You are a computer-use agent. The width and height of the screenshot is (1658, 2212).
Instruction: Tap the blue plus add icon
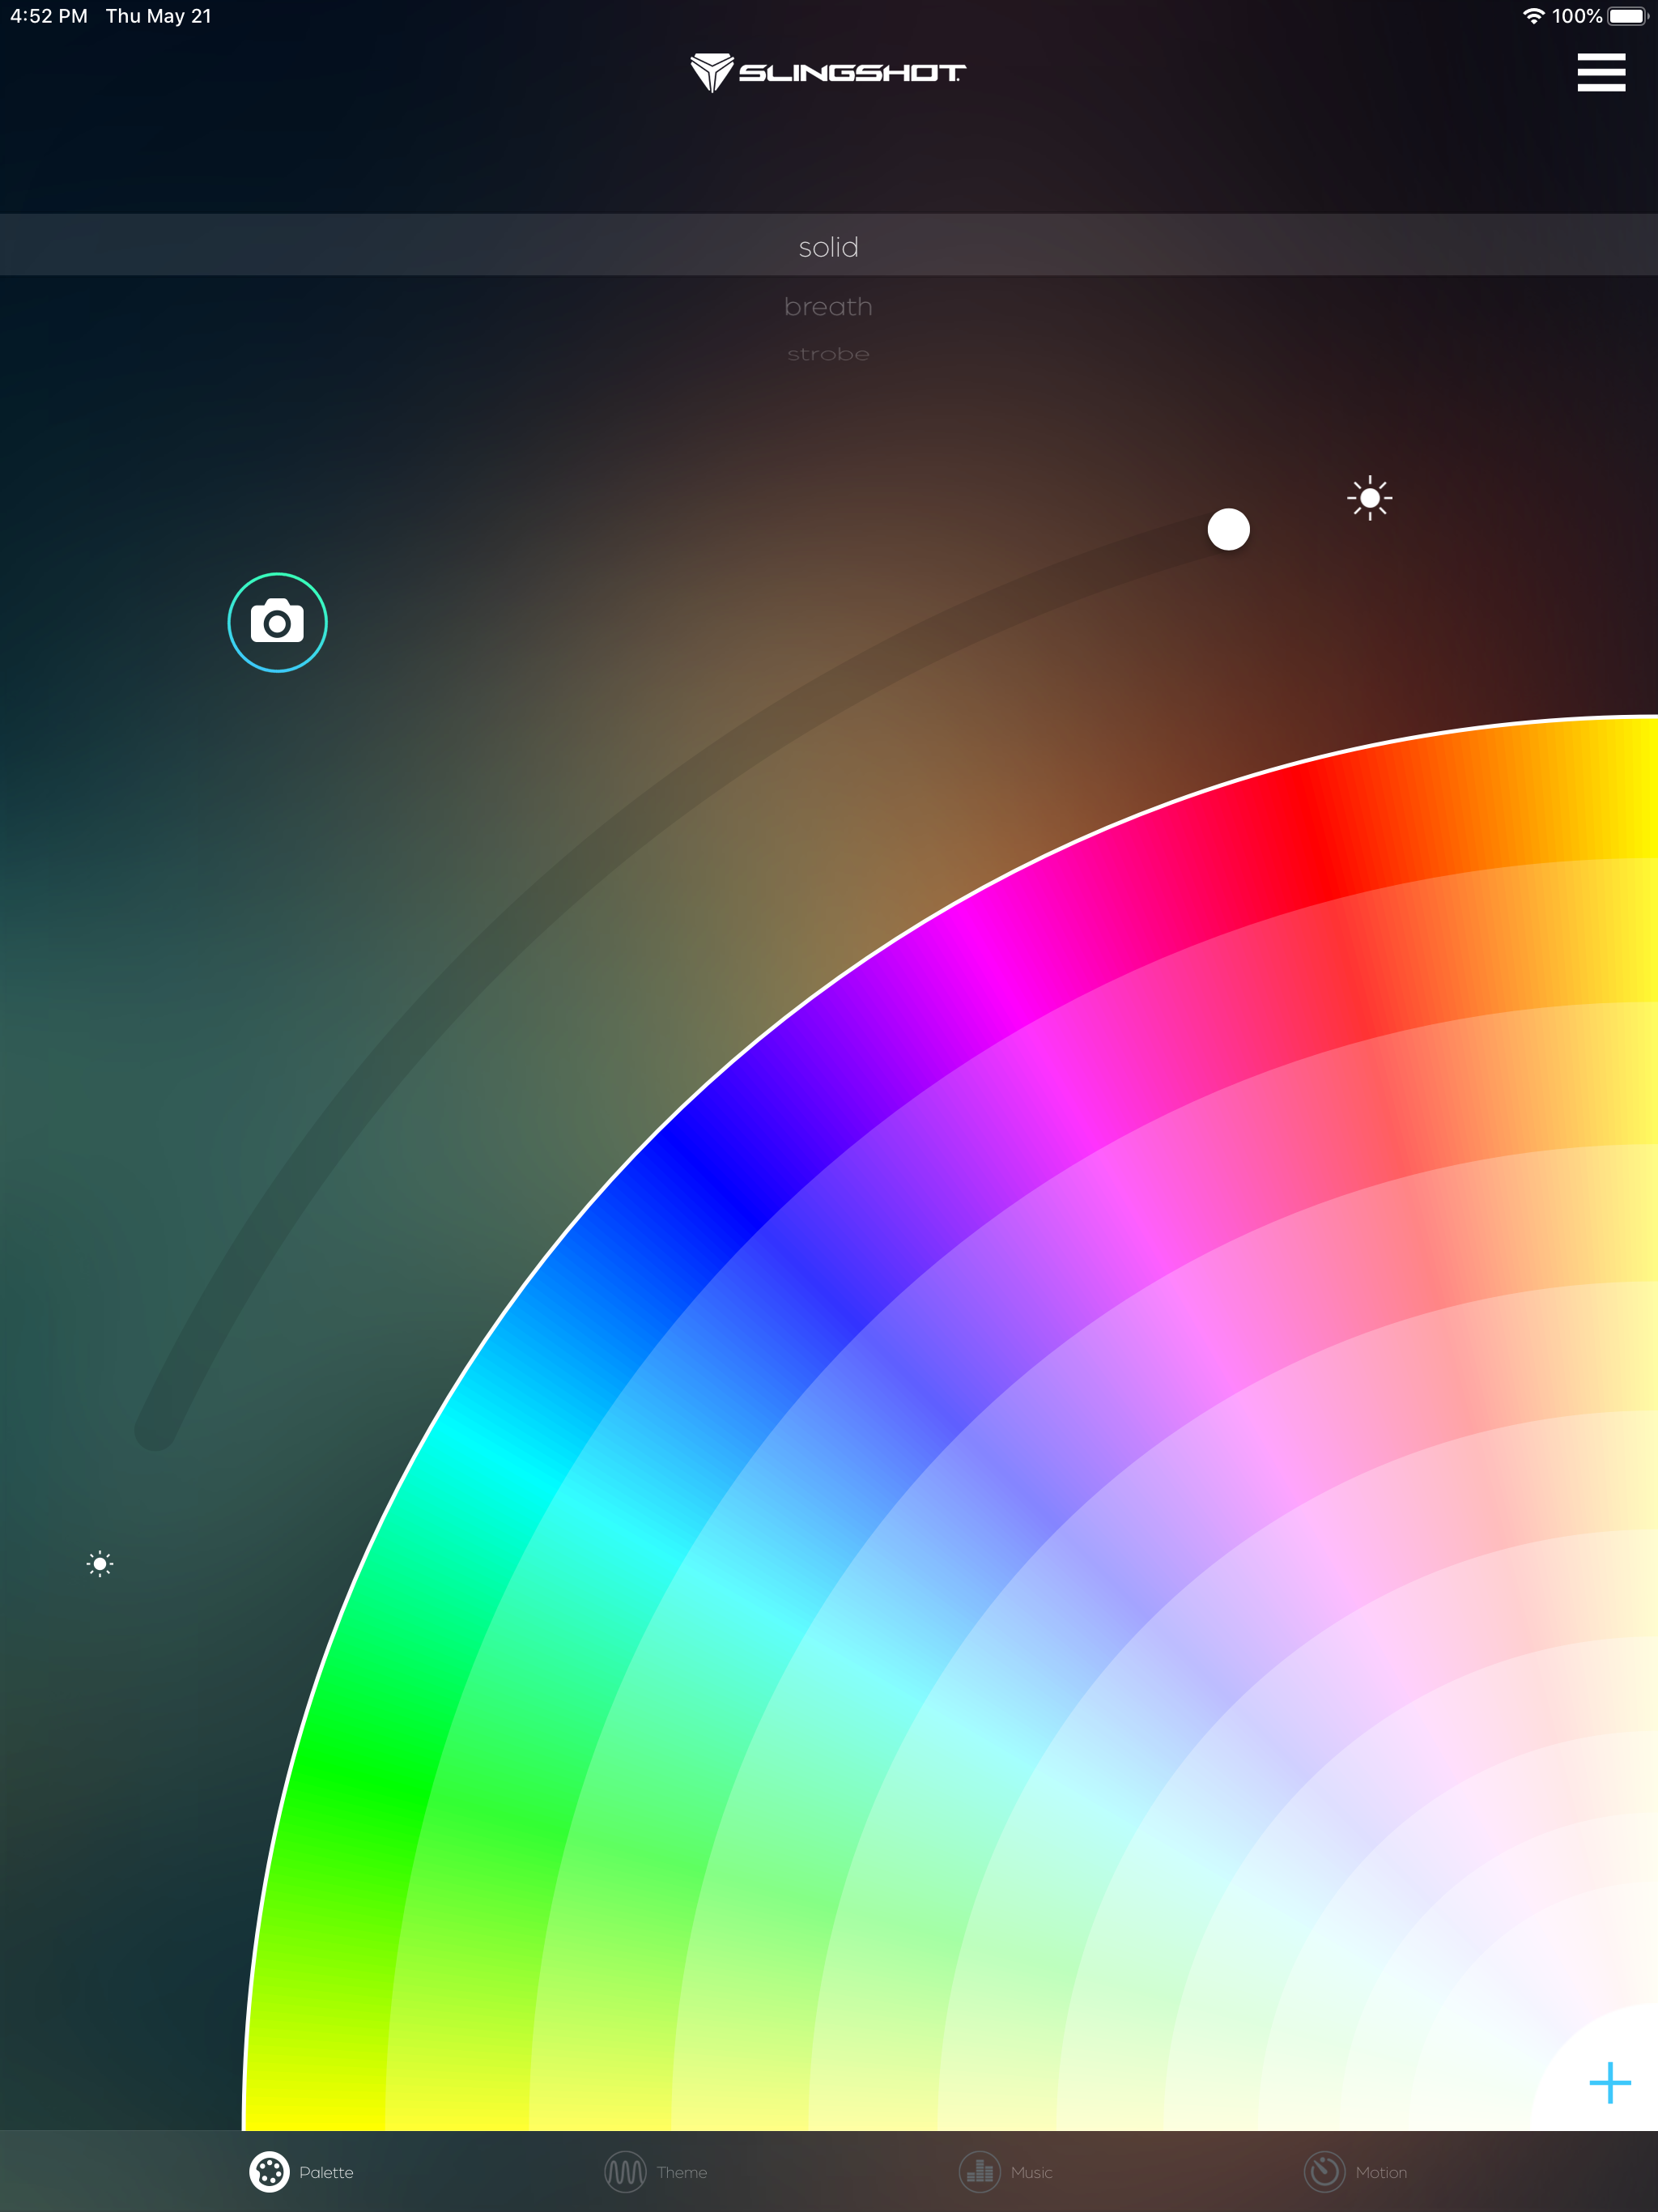click(x=1609, y=2083)
